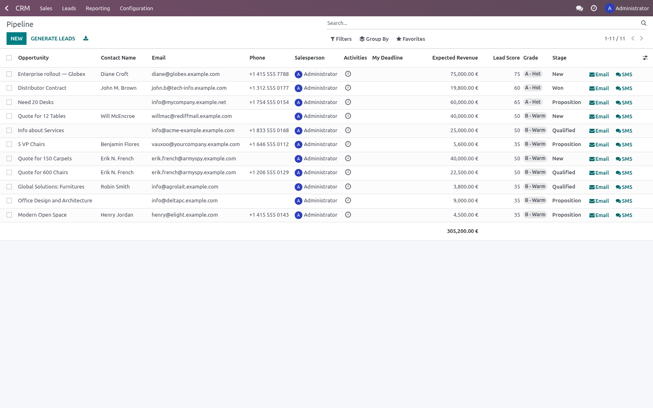Open the Configuration menu
Image resolution: width=653 pixels, height=408 pixels.
(x=136, y=8)
